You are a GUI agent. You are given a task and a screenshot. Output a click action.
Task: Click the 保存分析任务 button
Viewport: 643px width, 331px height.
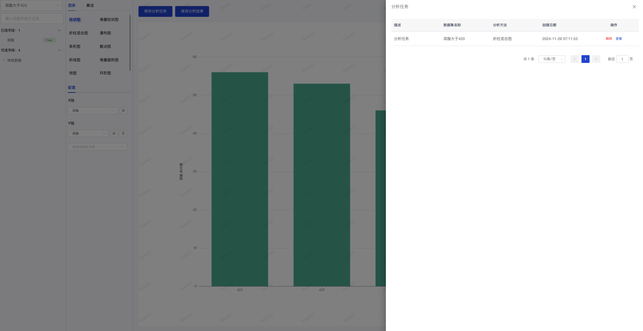(x=155, y=11)
